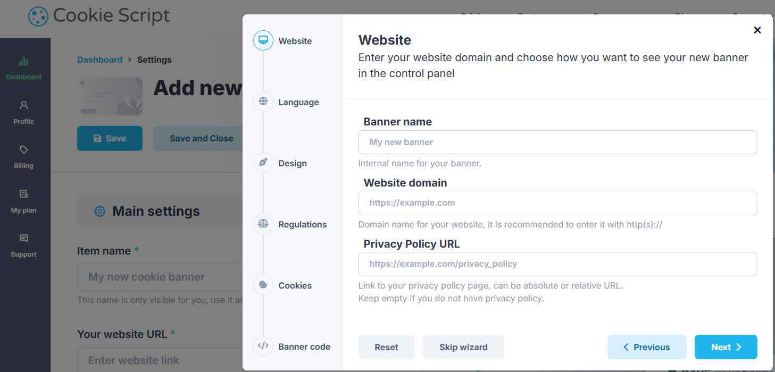
Task: Reset the wizard form
Action: pyautogui.click(x=386, y=347)
